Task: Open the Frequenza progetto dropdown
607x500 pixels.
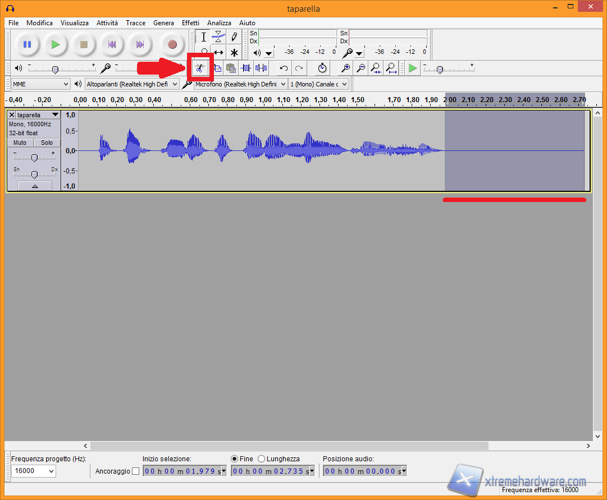Action: click(x=34, y=471)
